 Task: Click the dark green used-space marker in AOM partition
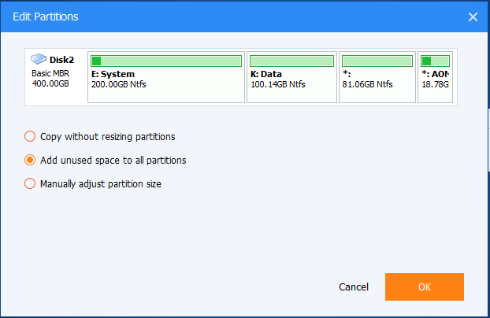(x=426, y=61)
